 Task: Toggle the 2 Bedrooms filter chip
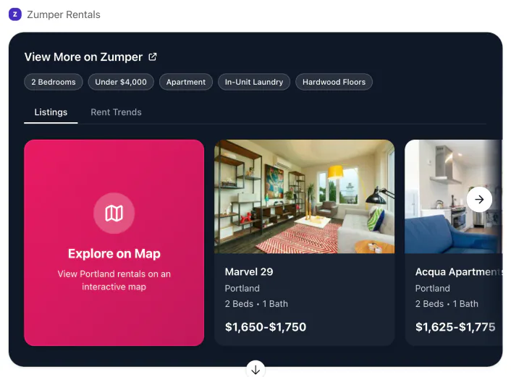click(53, 82)
